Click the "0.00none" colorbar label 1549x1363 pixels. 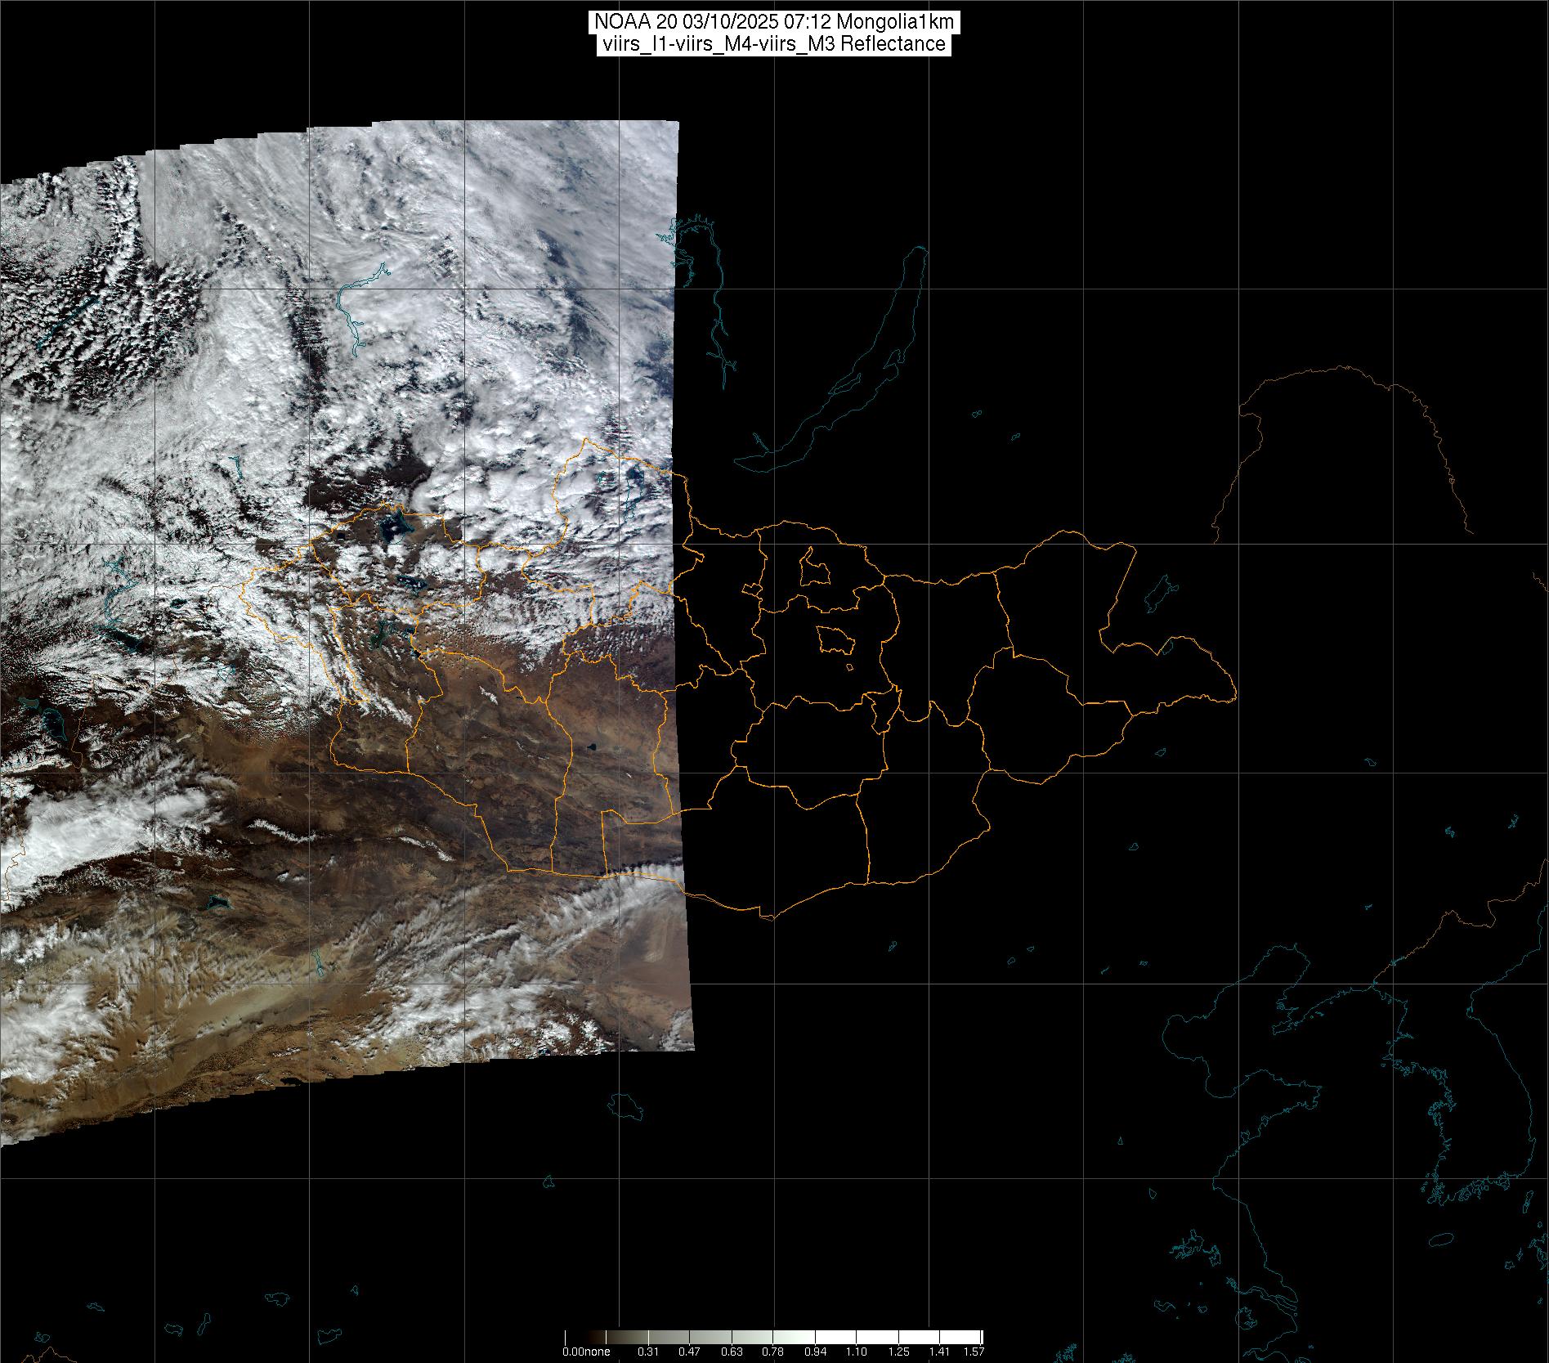pos(586,1352)
